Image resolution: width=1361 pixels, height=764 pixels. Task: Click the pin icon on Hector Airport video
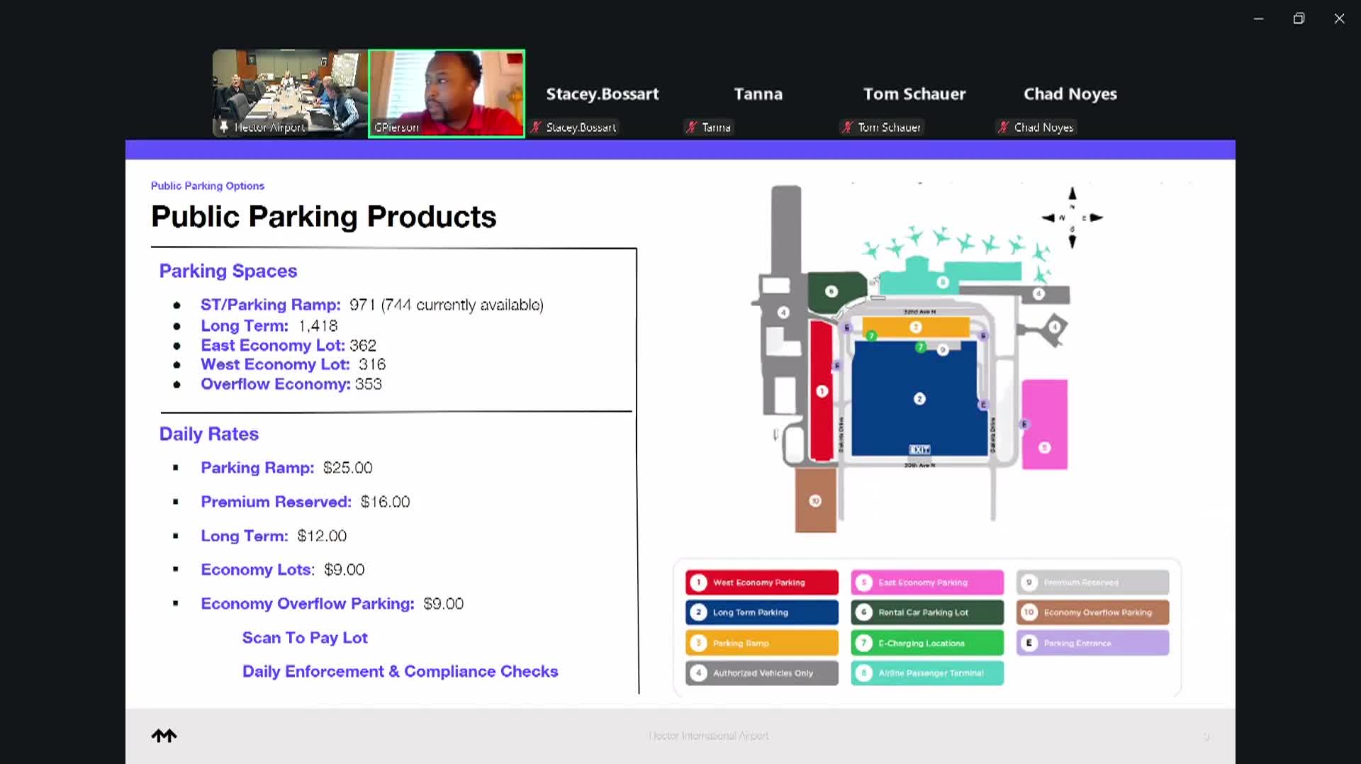click(224, 127)
